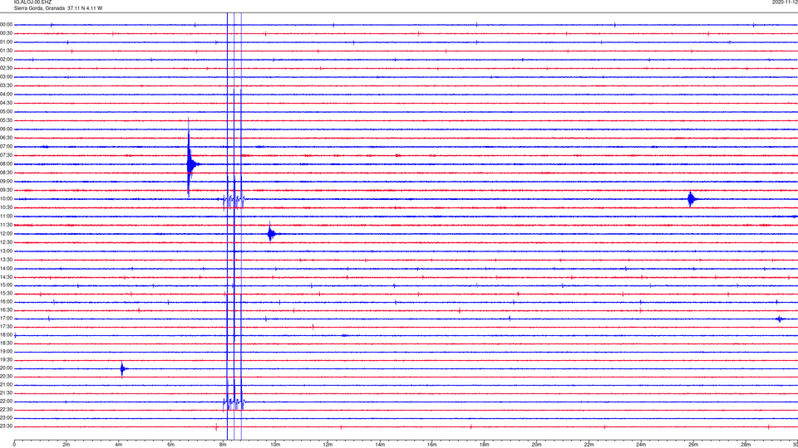The image size is (798, 448).
Task: Select the 14:30 row time label
Action: point(6,277)
